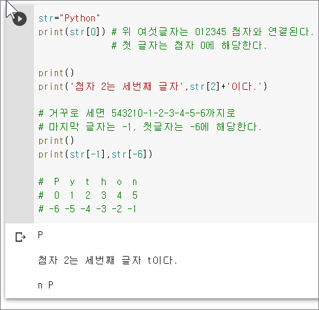
Task: Click output line 'P'
Action: [x=40, y=235]
